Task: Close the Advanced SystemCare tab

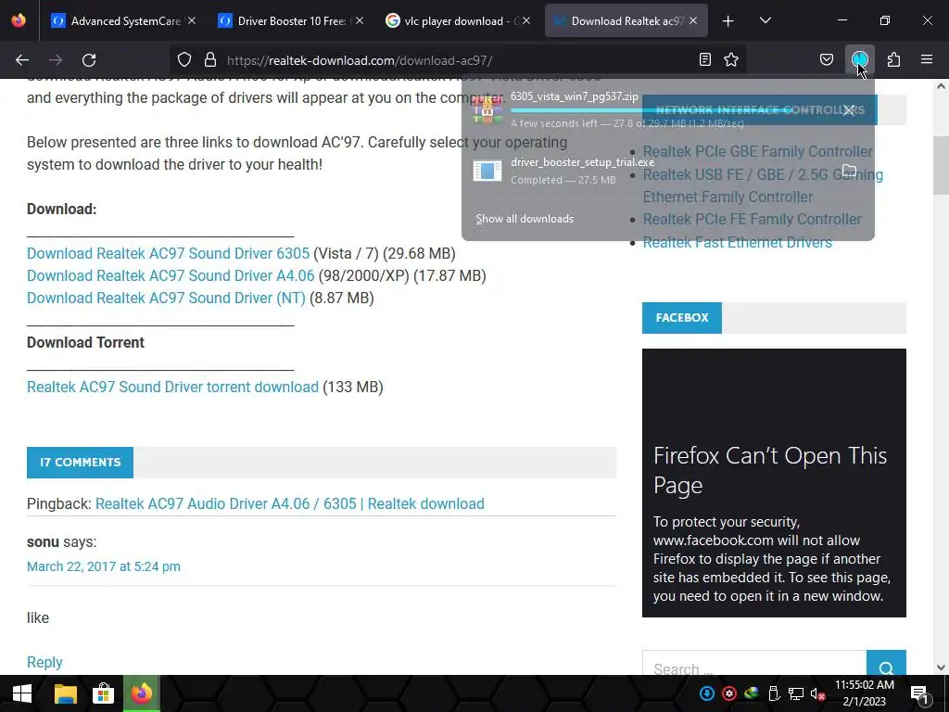Action: tap(192, 20)
